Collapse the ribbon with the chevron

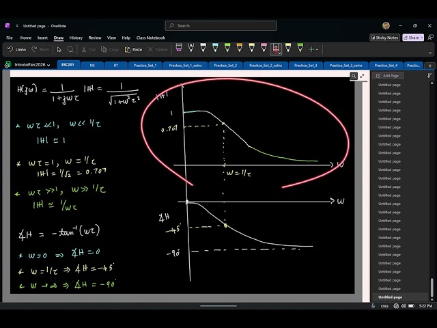click(x=430, y=53)
